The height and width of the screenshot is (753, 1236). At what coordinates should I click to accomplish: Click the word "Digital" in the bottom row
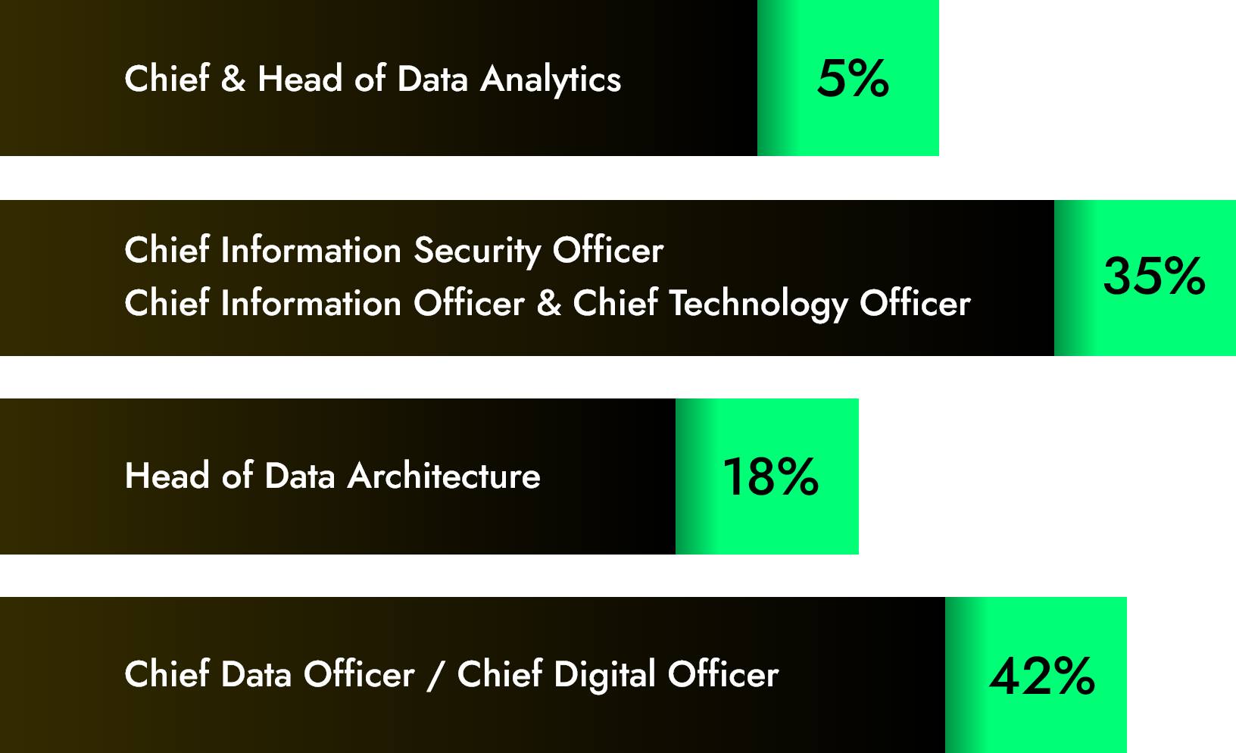point(604,674)
